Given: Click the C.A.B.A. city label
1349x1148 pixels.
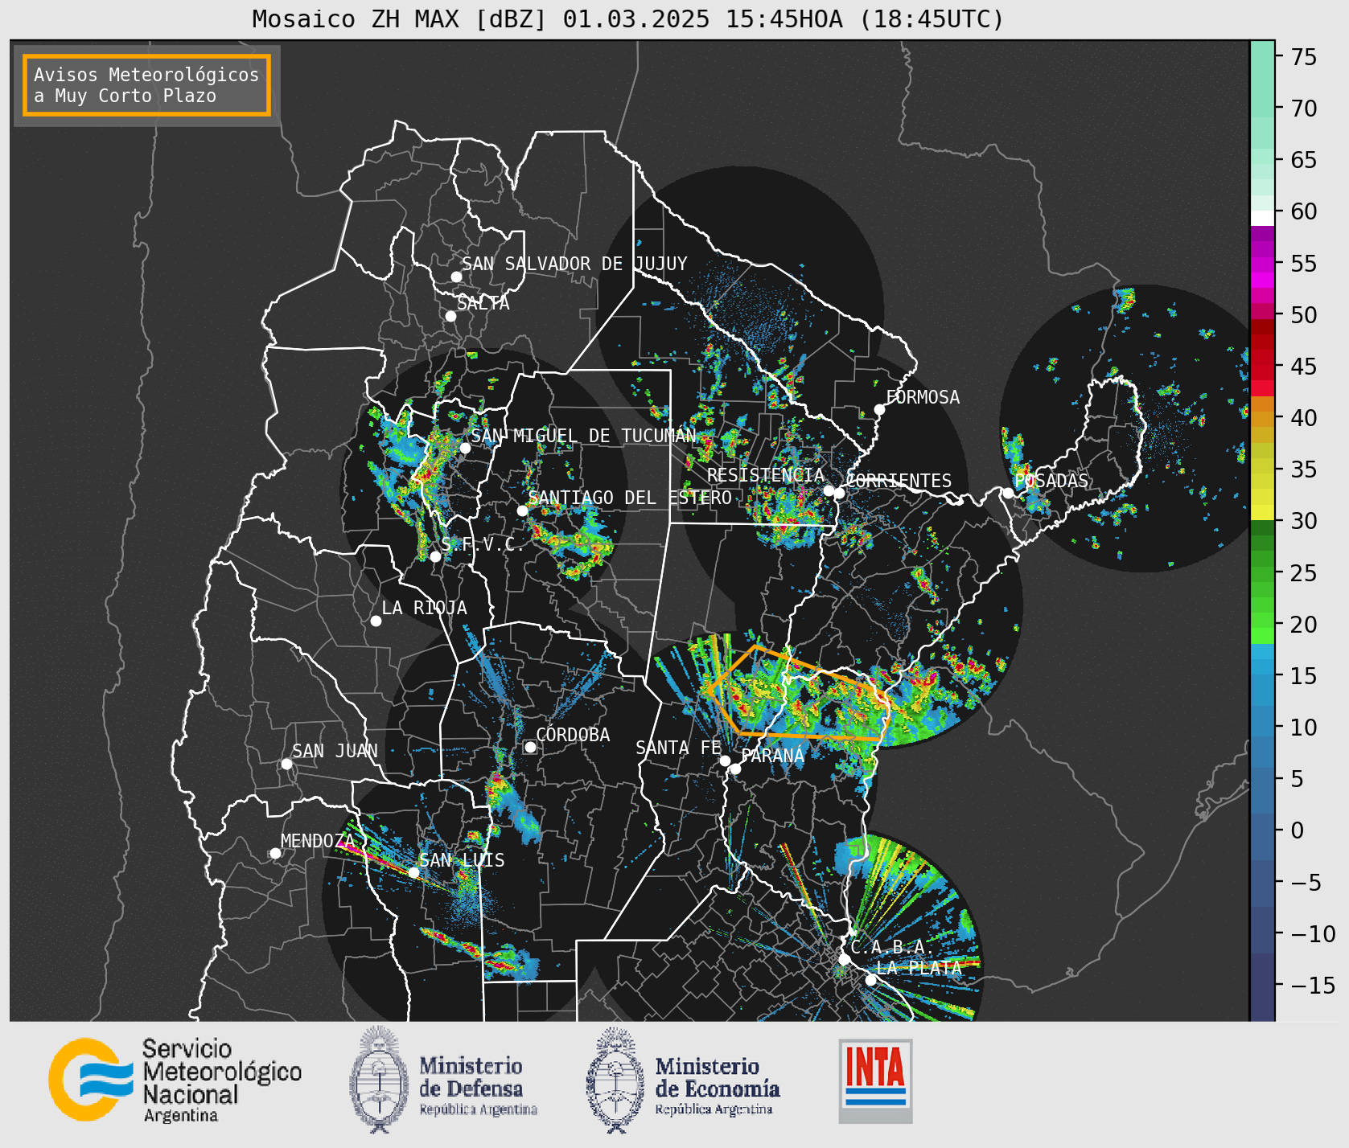Looking at the screenshot, I should (x=892, y=947).
